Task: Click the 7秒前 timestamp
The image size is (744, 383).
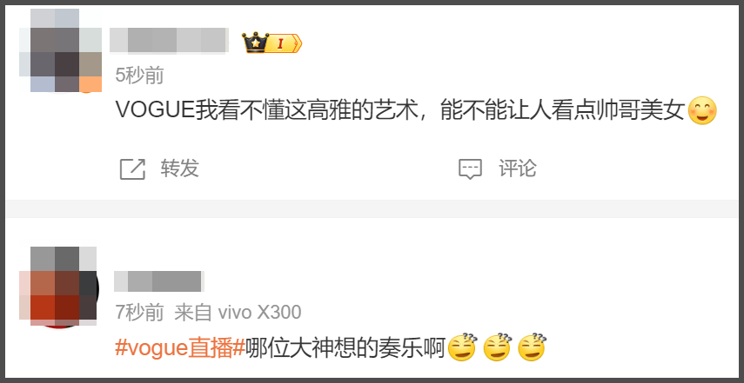Action: tap(139, 313)
